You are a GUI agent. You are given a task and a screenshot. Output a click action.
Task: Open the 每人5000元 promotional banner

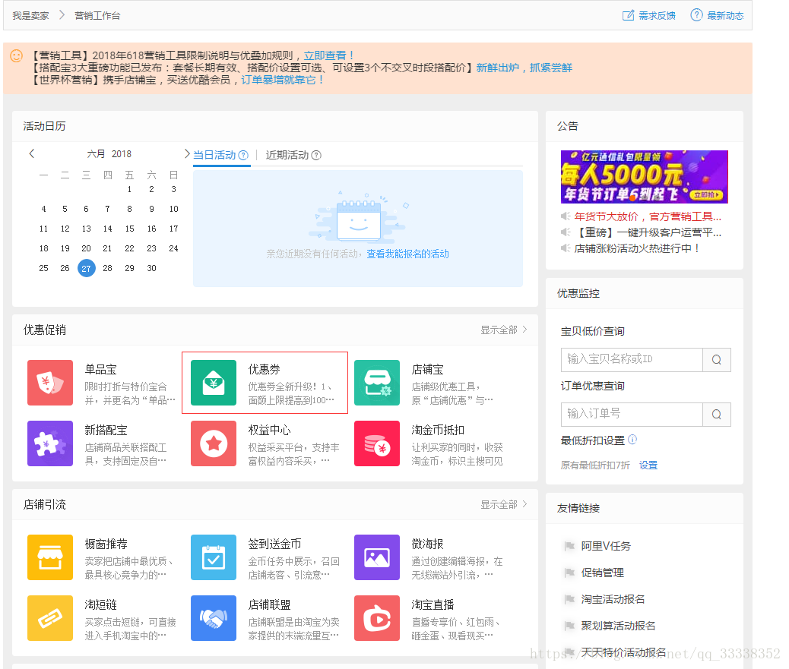644,177
